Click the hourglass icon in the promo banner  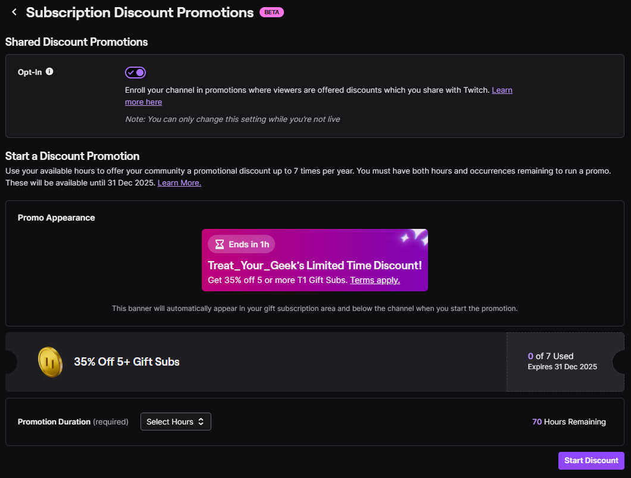220,244
